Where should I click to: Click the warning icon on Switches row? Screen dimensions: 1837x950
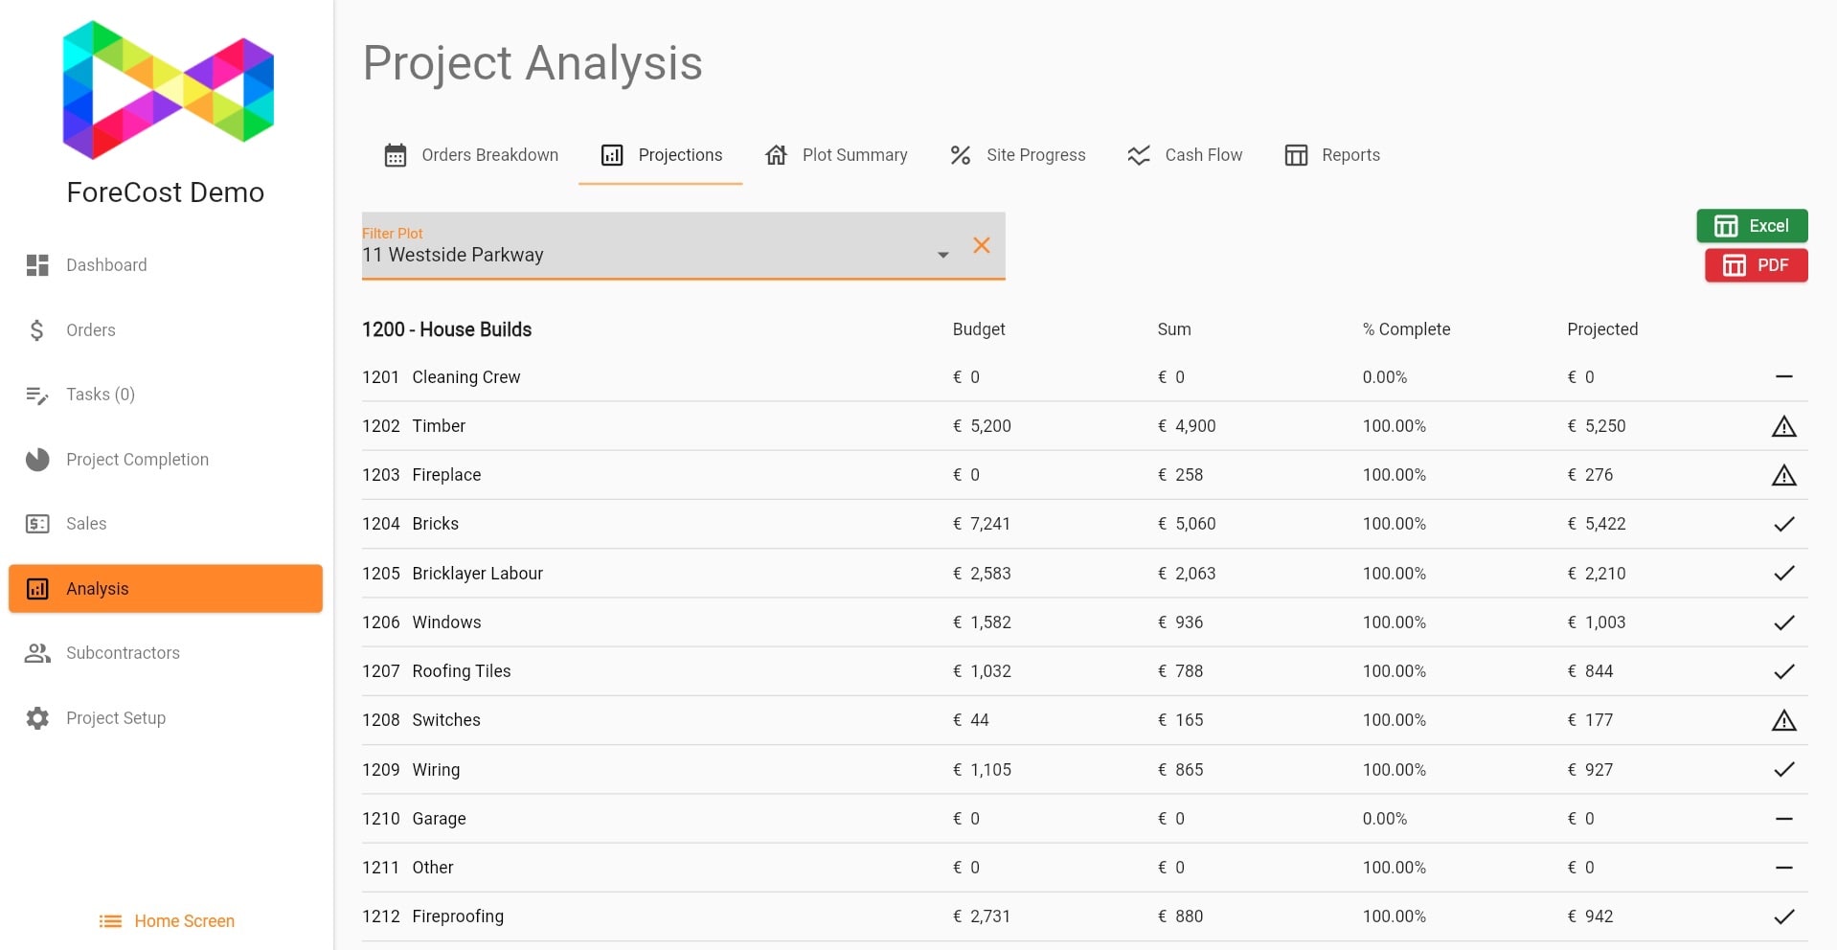[1782, 721]
